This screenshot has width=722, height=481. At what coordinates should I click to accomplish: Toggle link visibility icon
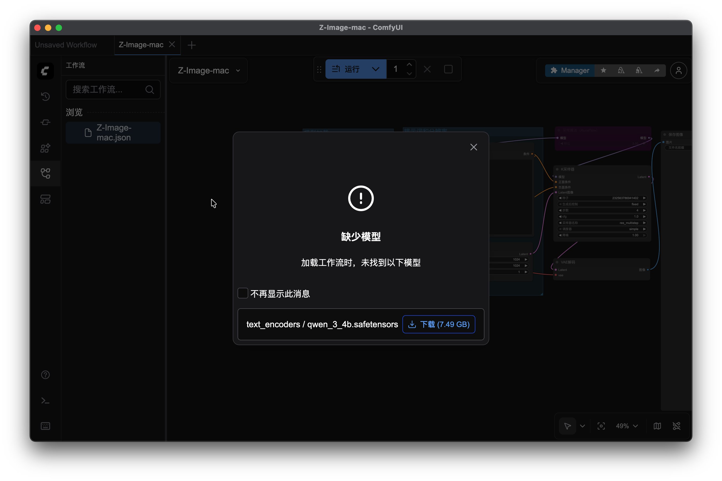pos(677,426)
